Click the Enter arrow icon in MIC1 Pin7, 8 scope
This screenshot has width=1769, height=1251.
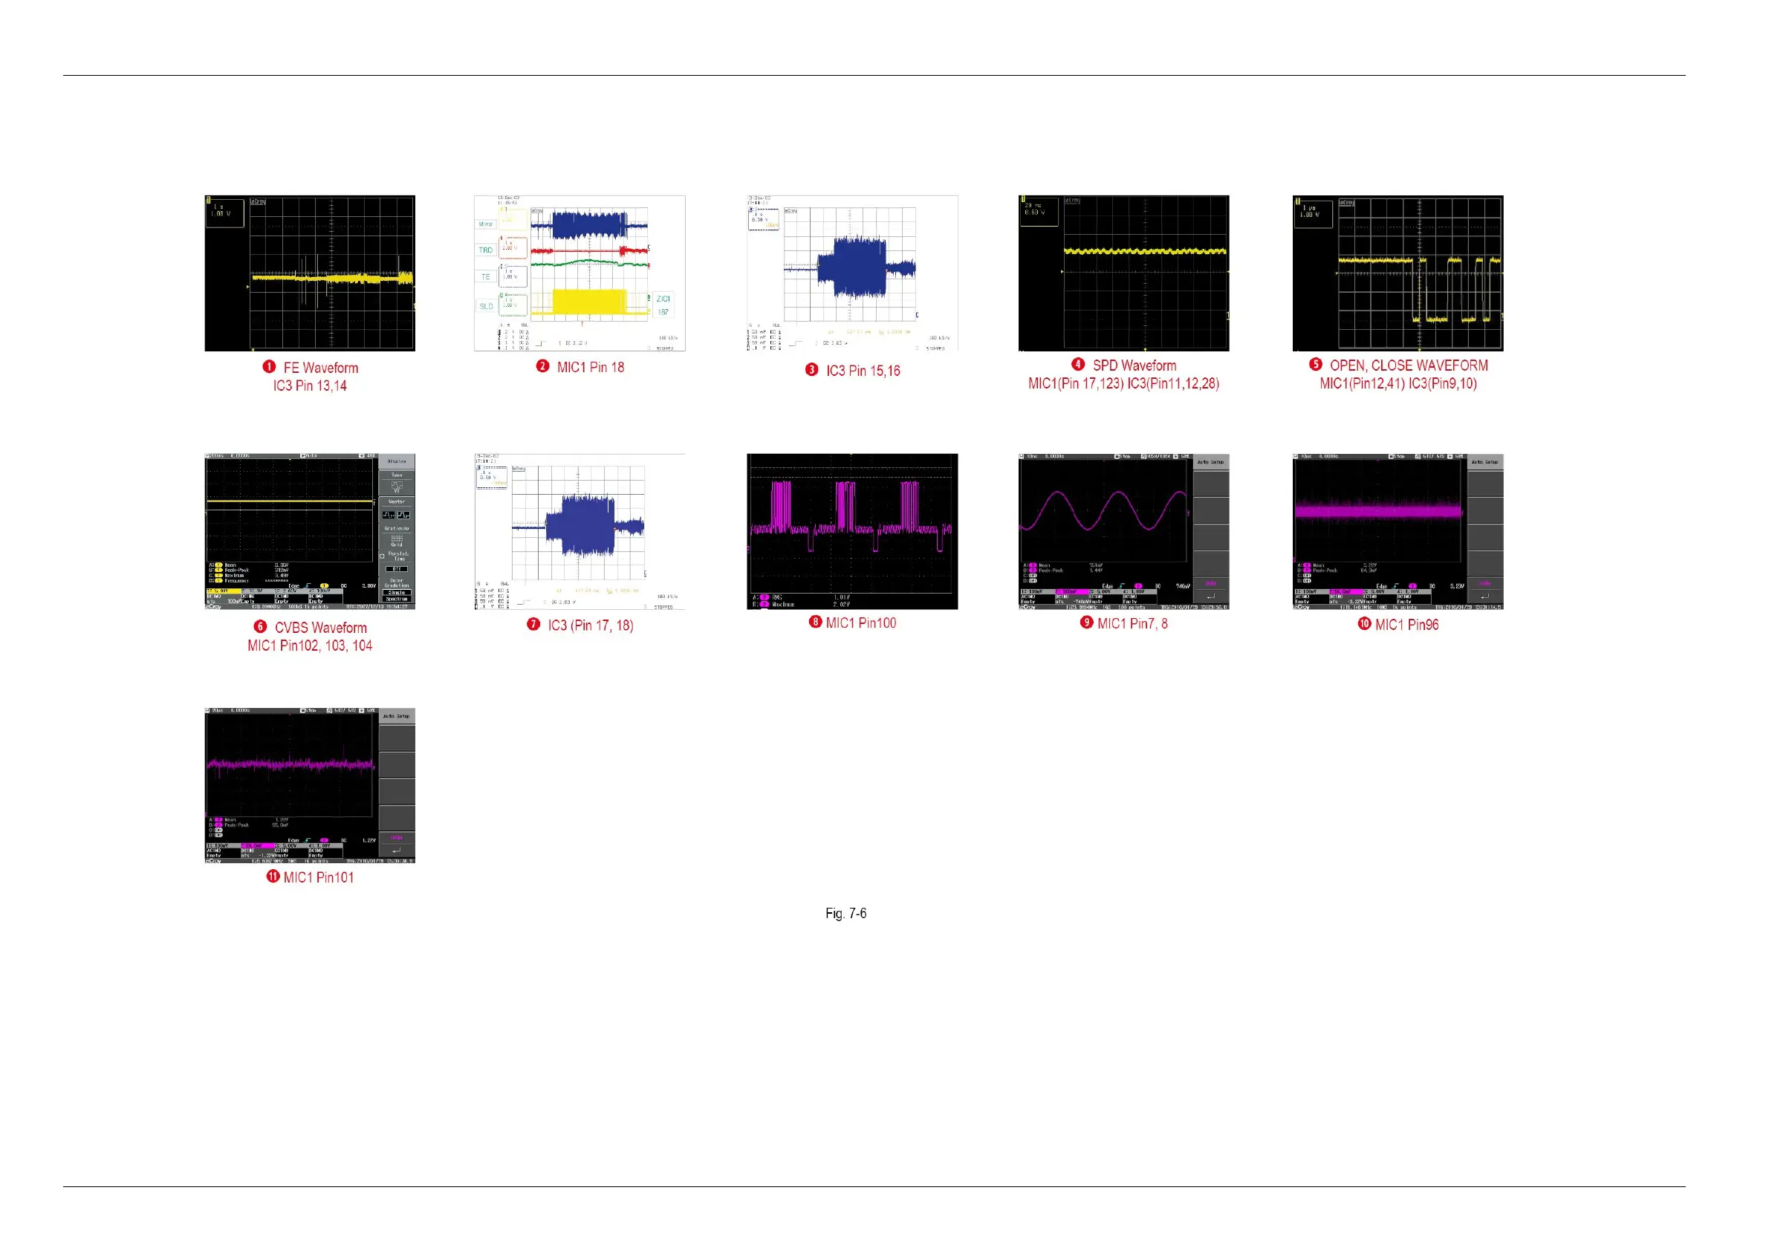click(x=1211, y=597)
